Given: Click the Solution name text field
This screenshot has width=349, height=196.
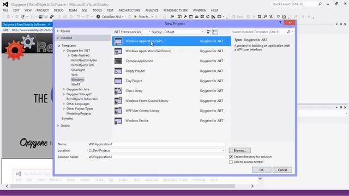Looking at the screenshot, I should click(x=157, y=157).
